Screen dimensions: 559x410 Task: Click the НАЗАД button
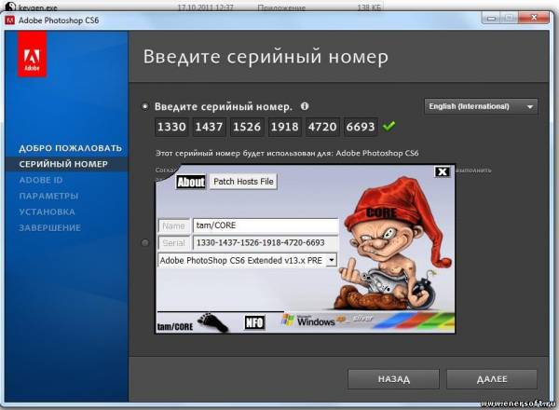coord(393,379)
